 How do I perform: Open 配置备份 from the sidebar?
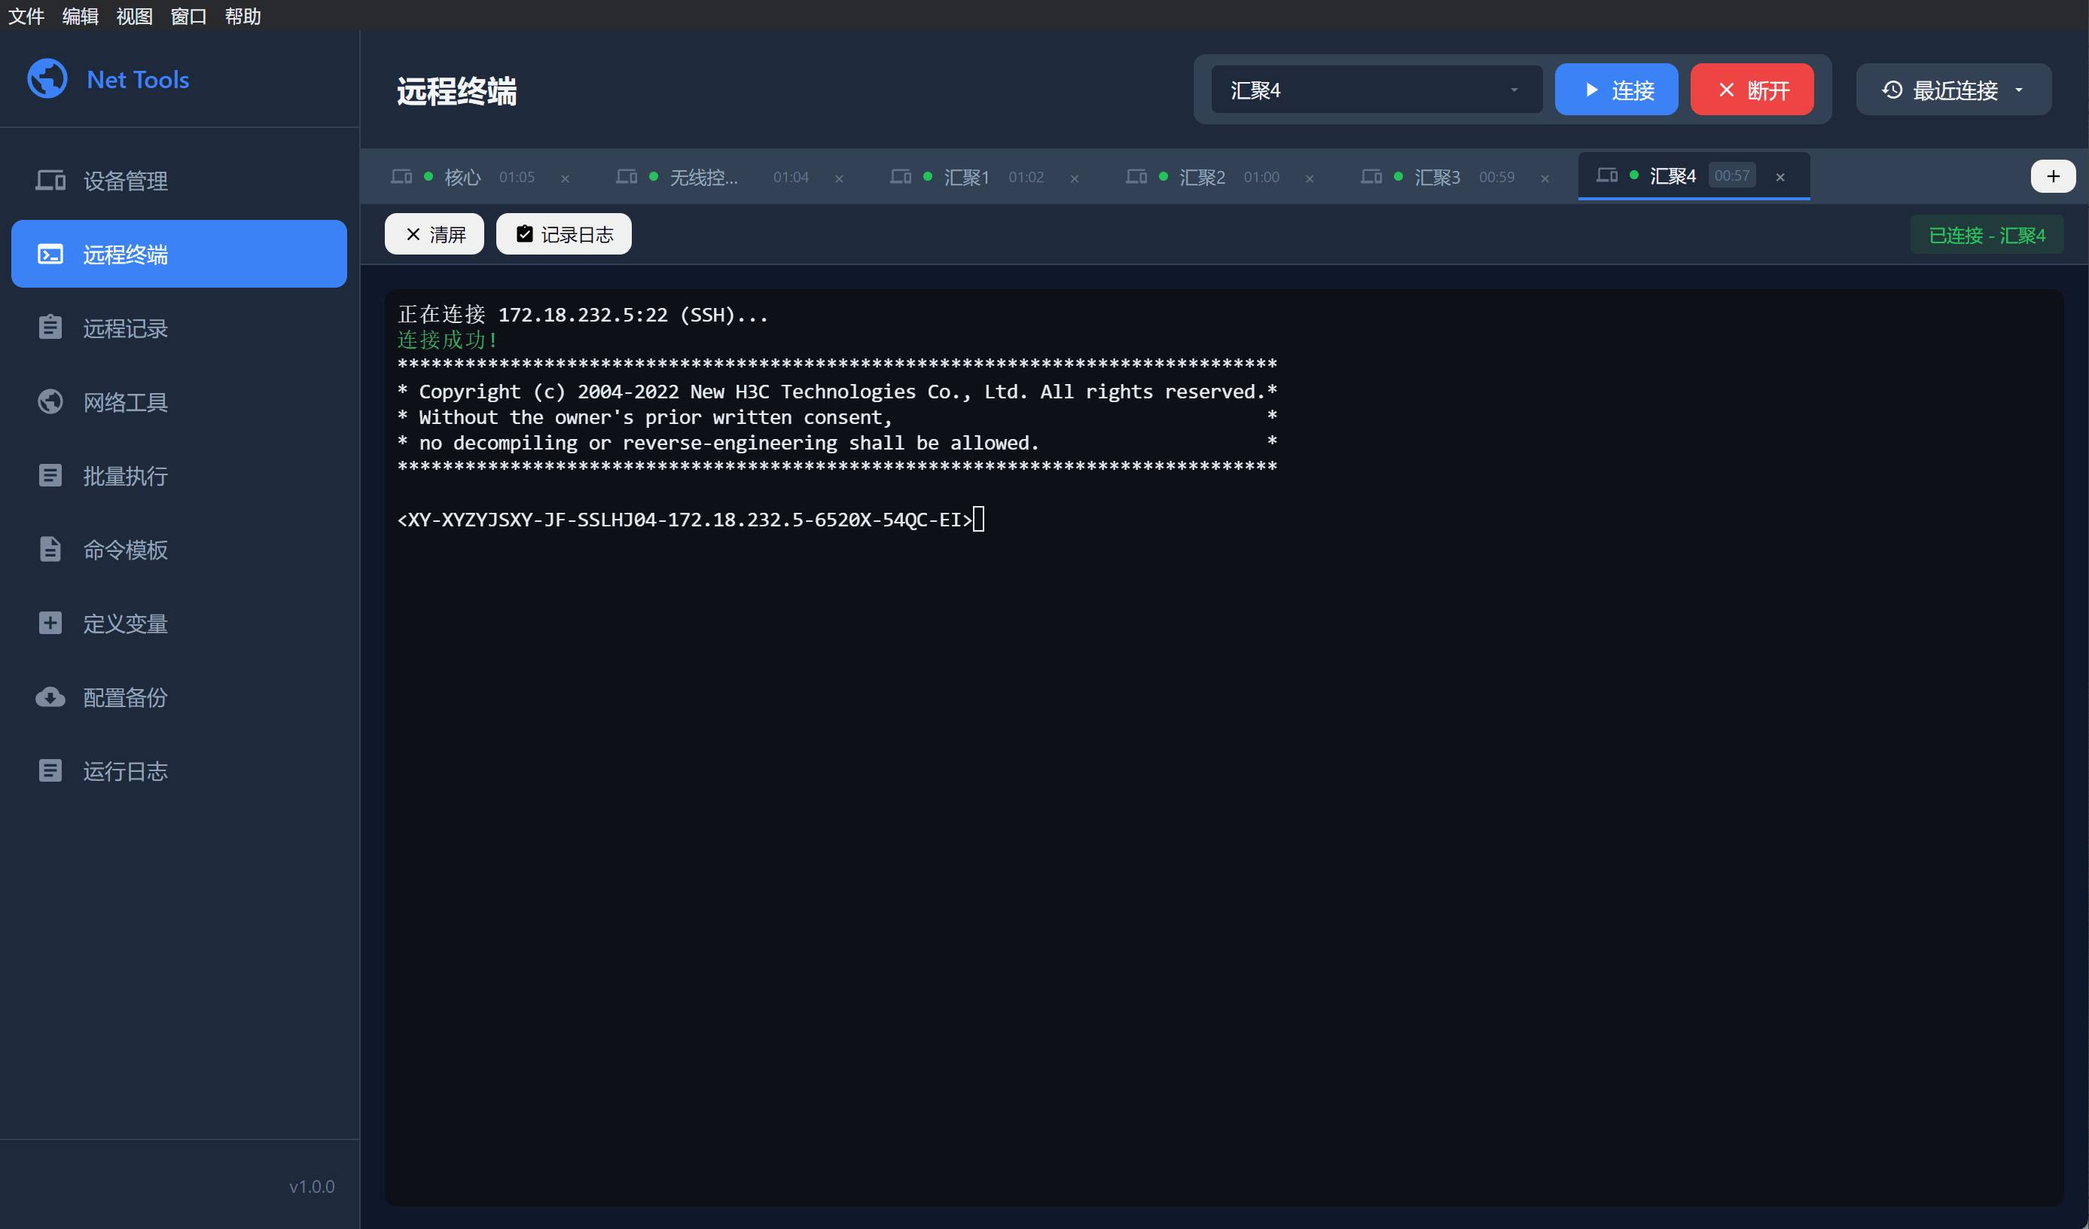(123, 697)
